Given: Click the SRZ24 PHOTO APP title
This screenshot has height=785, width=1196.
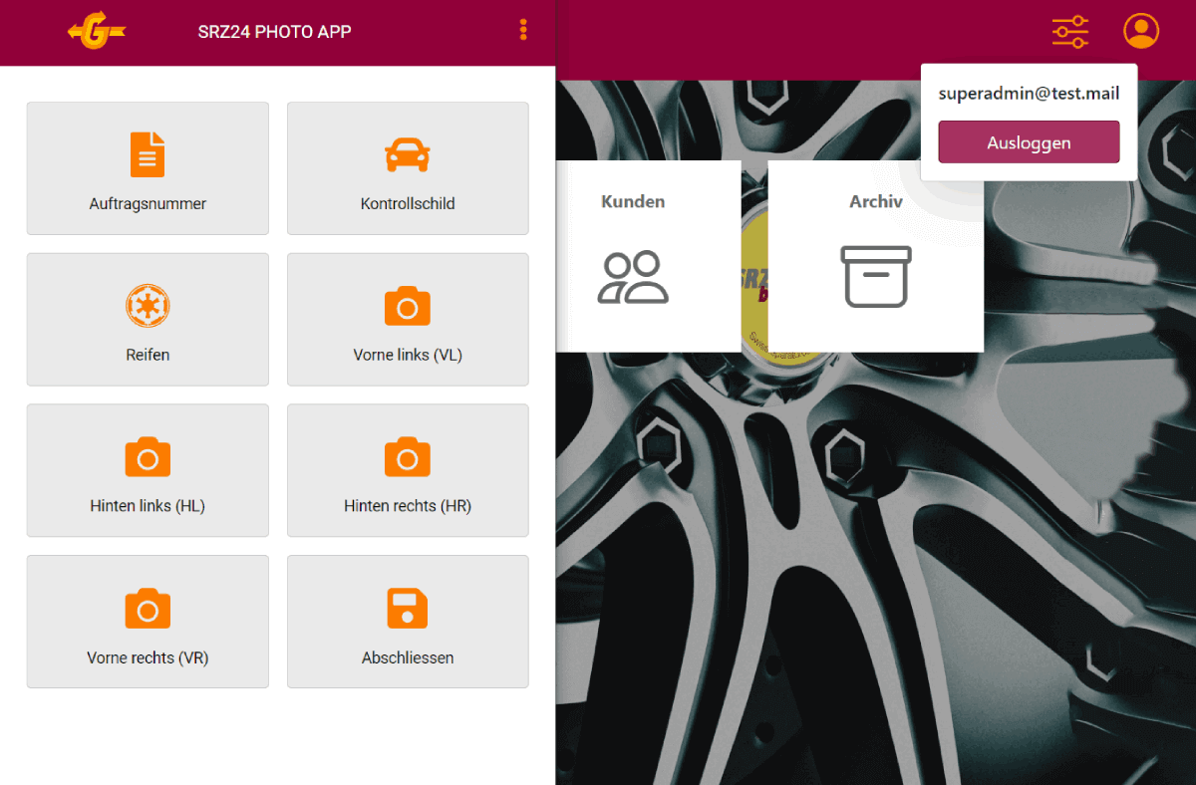Looking at the screenshot, I should 274,32.
